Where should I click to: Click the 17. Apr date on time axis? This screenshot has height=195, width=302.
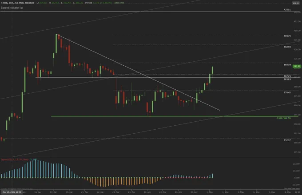pos(53,192)
